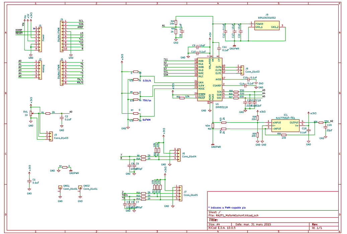Image resolution: width=347 pixels, height=234 pixels.
Task: Click the "Id: 1/1" sheet number field
Action: (x=317, y=228)
